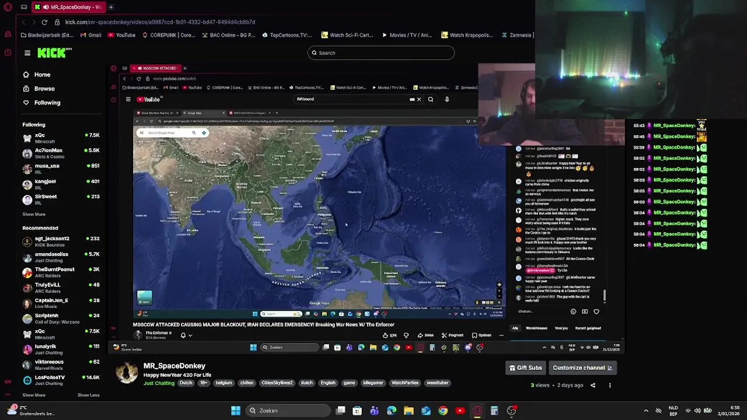Image resolution: width=747 pixels, height=420 pixels.
Task: Open TheBurntPeanut's recommended channel
Action: 61,272
